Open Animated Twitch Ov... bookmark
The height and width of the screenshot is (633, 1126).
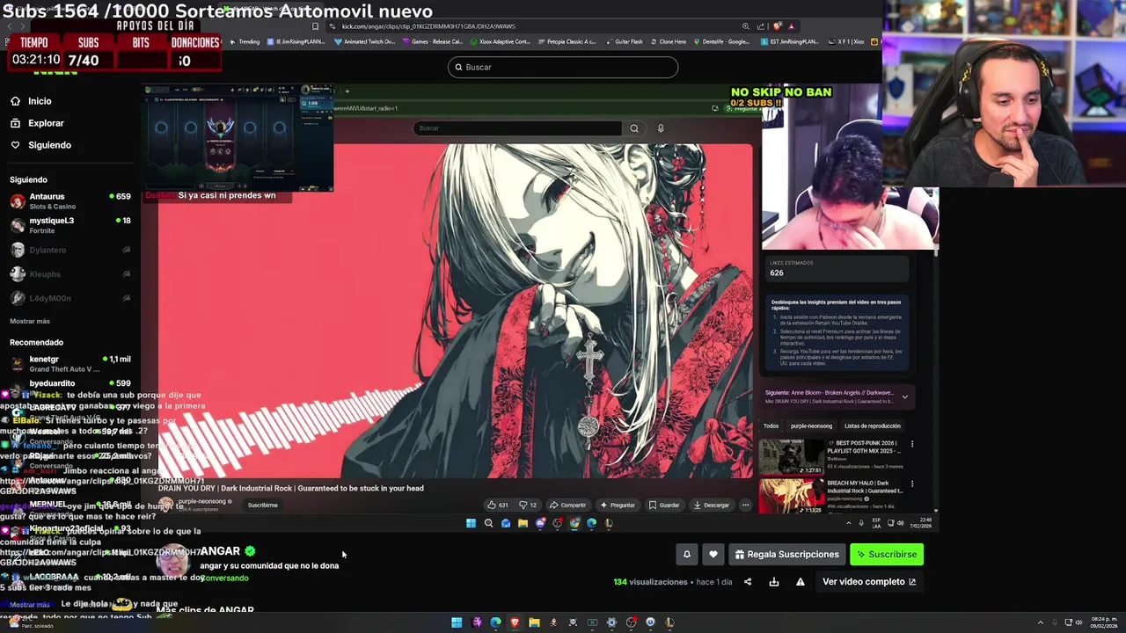(x=364, y=41)
